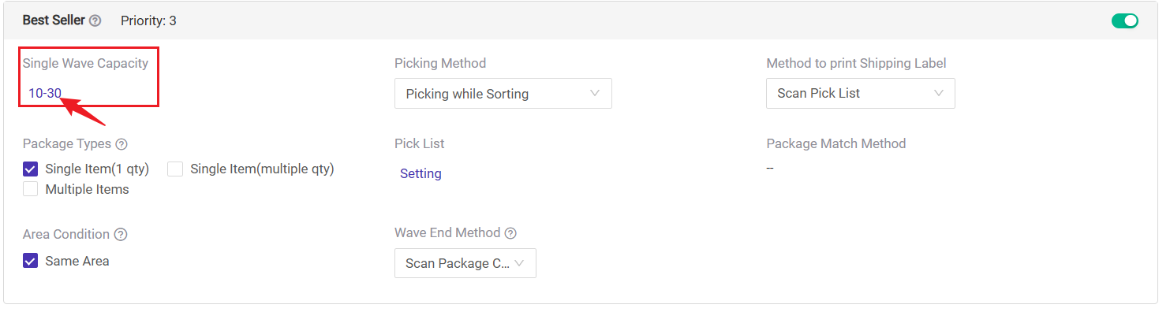Open the Package Types help tooltip icon
1170x312 pixels.
tap(121, 144)
